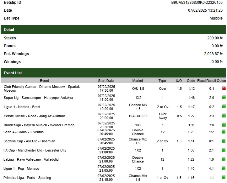The height and width of the screenshot is (183, 227).
Task: Click the 1:1 result for Porto - Sporting
Action: 211,178
